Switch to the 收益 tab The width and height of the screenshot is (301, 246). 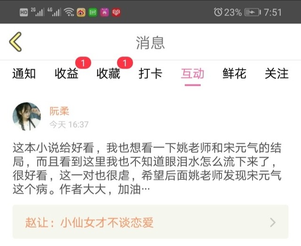(66, 73)
